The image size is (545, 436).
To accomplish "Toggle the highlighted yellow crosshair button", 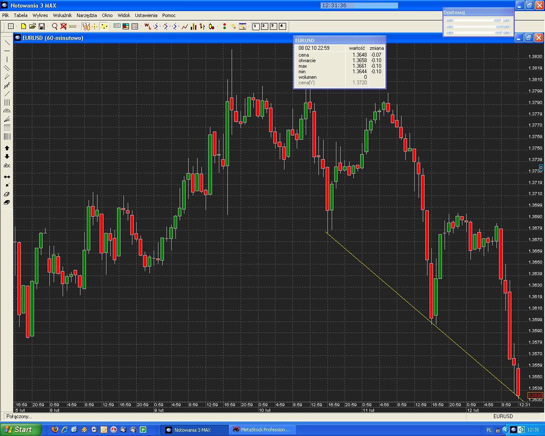I will tap(104, 26).
